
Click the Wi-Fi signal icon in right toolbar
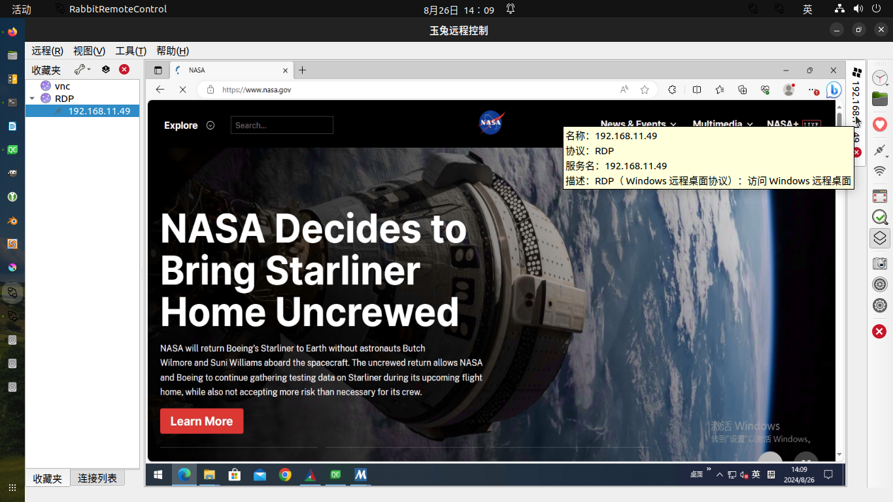point(880,171)
